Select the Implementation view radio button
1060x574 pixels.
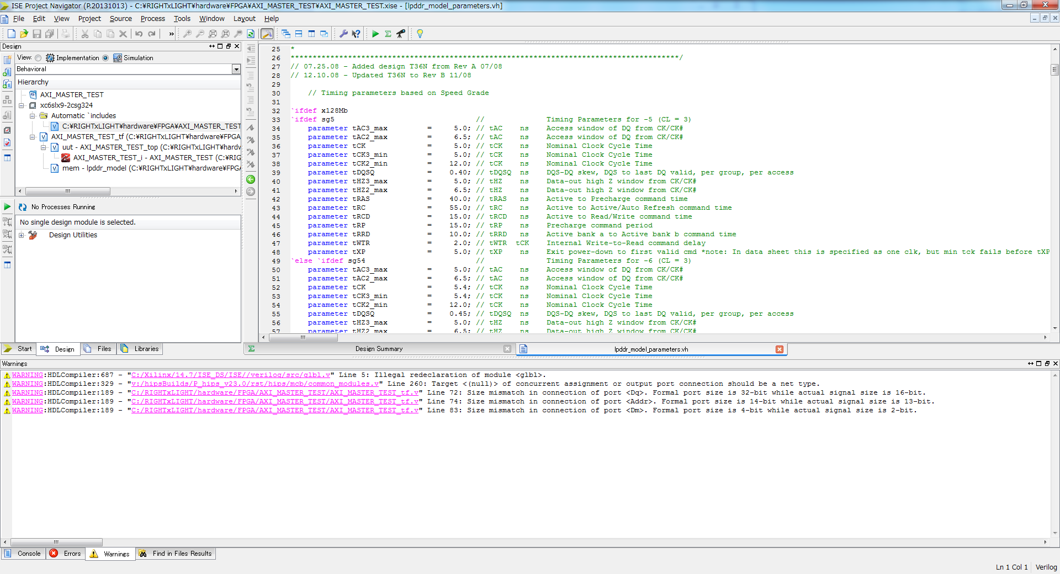tap(38, 58)
